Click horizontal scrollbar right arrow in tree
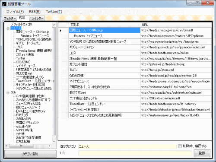 pos(49,146)
